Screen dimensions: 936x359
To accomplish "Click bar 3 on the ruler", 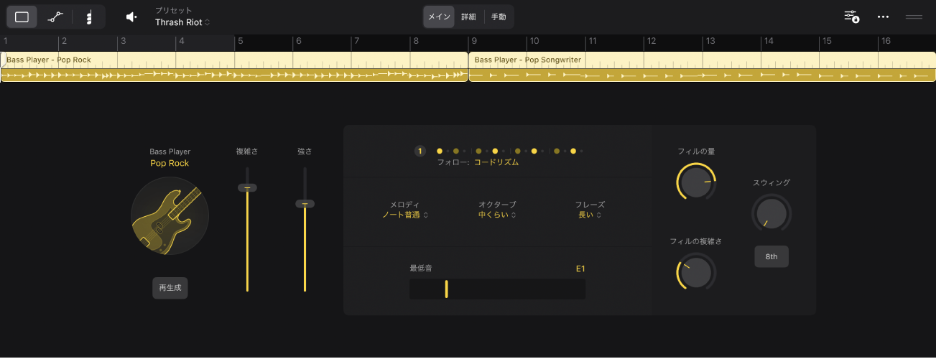I will (x=123, y=42).
